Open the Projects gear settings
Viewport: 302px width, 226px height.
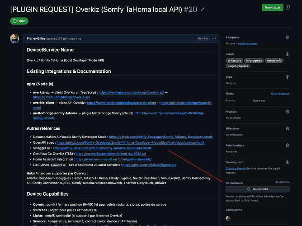click(288, 112)
